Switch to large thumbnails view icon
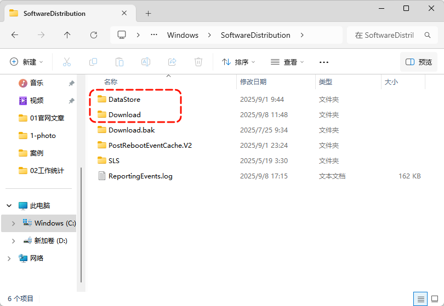The height and width of the screenshot is (306, 444). 435,299
